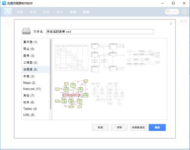Select the 工程图 (3) category
This screenshot has height=150, width=190.
35,62
